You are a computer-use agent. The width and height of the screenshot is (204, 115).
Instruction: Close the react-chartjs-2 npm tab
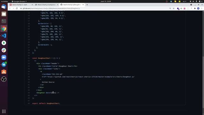[32, 5]
